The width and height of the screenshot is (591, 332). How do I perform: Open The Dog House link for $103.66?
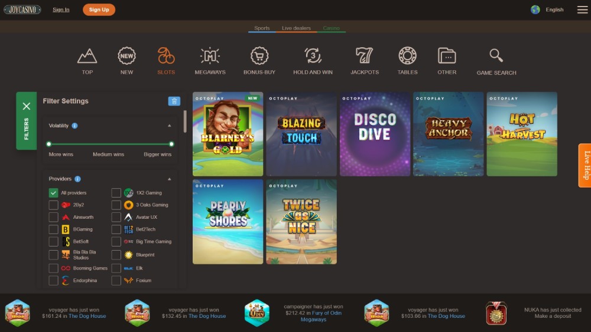click(446, 316)
